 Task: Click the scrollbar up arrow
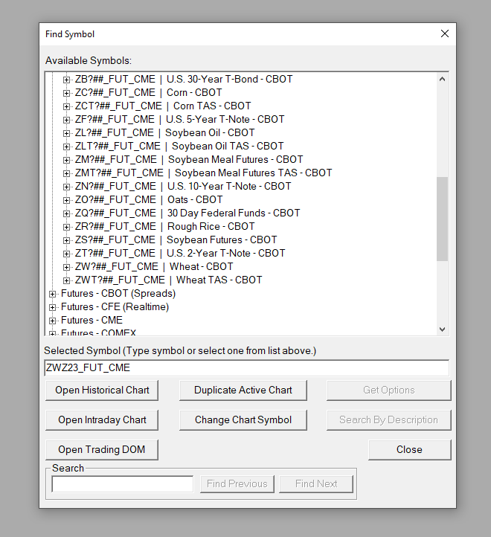(443, 79)
